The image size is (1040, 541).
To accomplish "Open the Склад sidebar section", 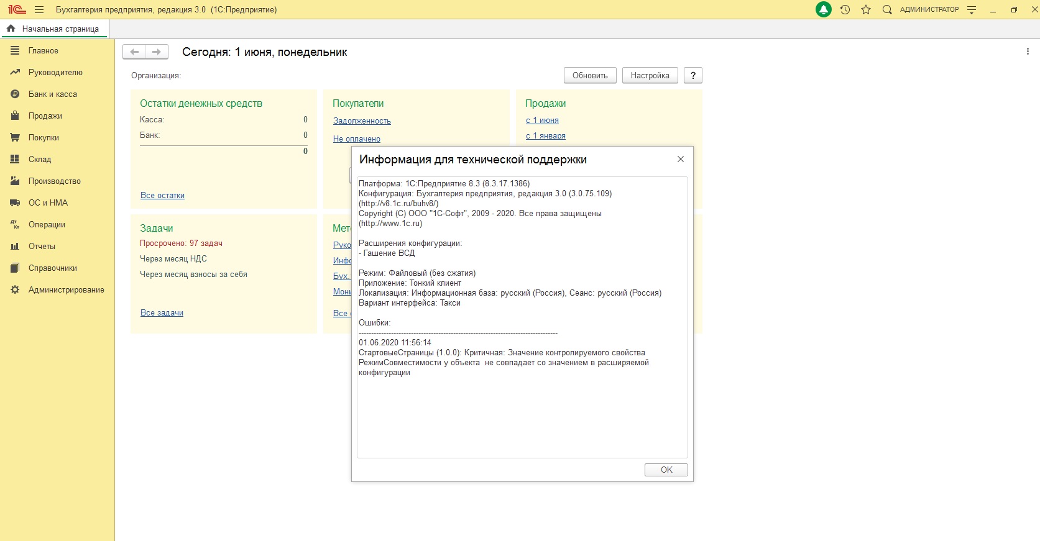I will [40, 159].
